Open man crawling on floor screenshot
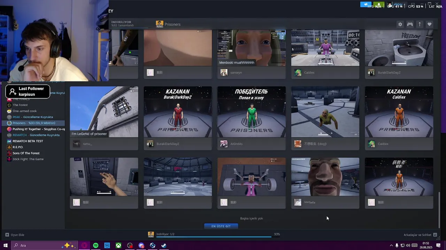The width and height of the screenshot is (446, 250). pyautogui.click(x=325, y=112)
